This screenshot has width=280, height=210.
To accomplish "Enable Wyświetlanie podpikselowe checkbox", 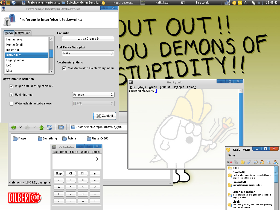I will coord(11,104).
